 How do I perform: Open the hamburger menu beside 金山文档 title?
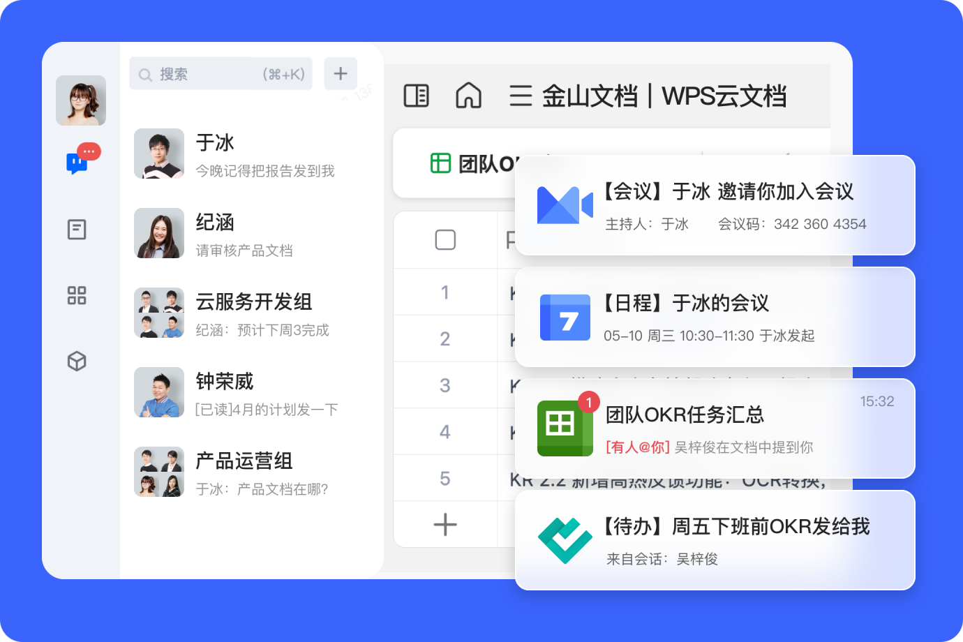click(x=520, y=96)
